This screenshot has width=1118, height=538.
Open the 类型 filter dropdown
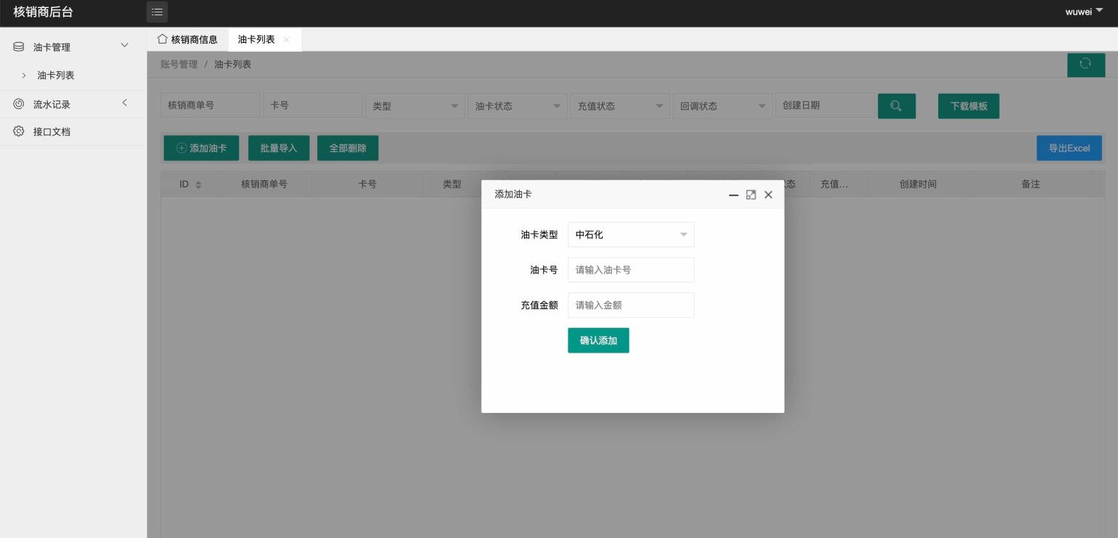click(x=415, y=106)
